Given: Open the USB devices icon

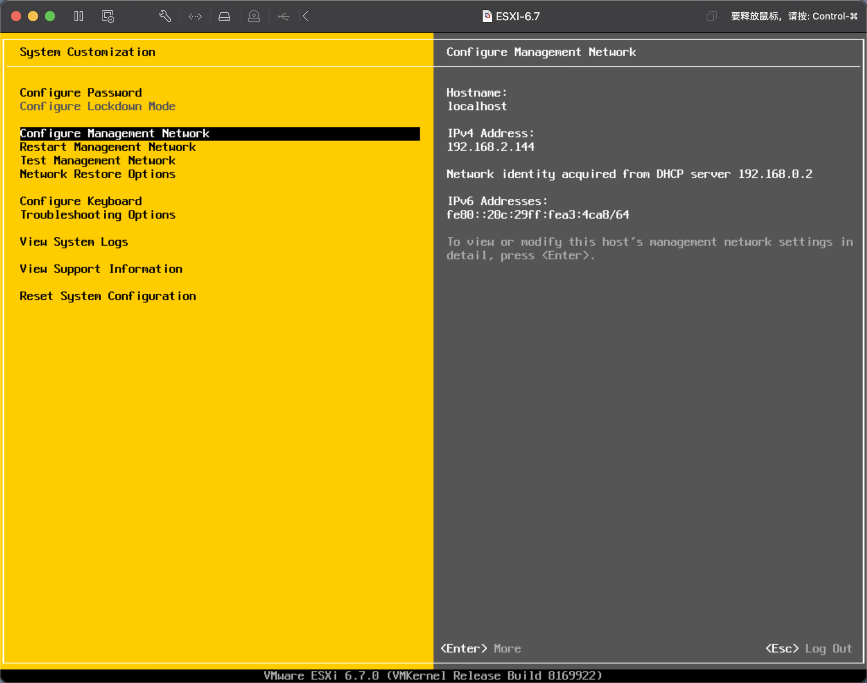Looking at the screenshot, I should [284, 17].
